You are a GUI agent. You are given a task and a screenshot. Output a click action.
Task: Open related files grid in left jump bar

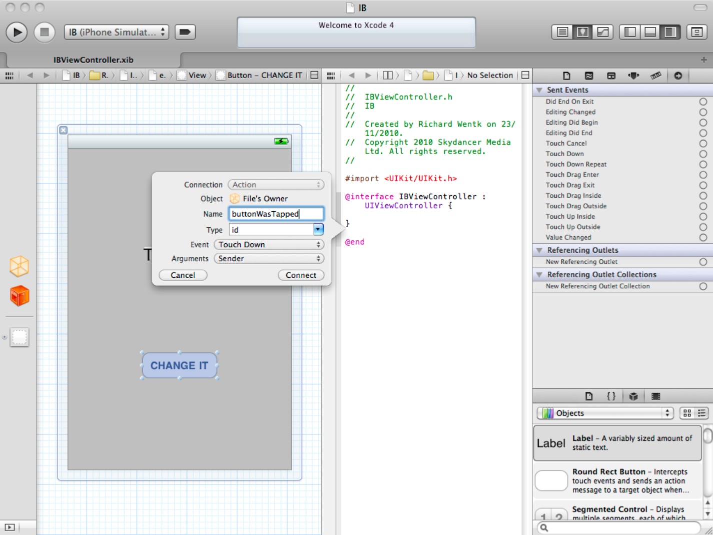(x=9, y=76)
